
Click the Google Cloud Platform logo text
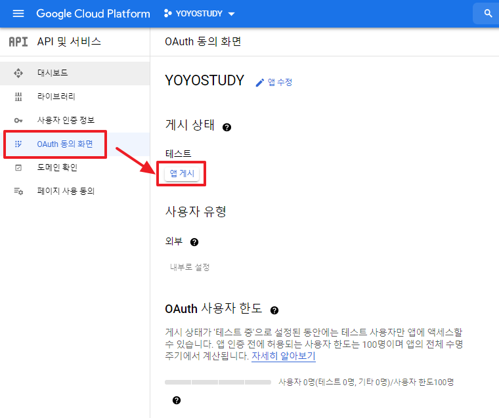pyautogui.click(x=93, y=14)
